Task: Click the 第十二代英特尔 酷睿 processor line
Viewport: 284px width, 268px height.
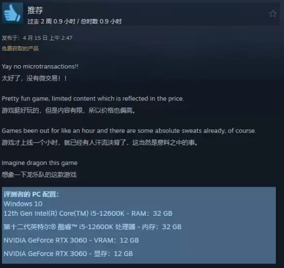Action: (x=92, y=227)
